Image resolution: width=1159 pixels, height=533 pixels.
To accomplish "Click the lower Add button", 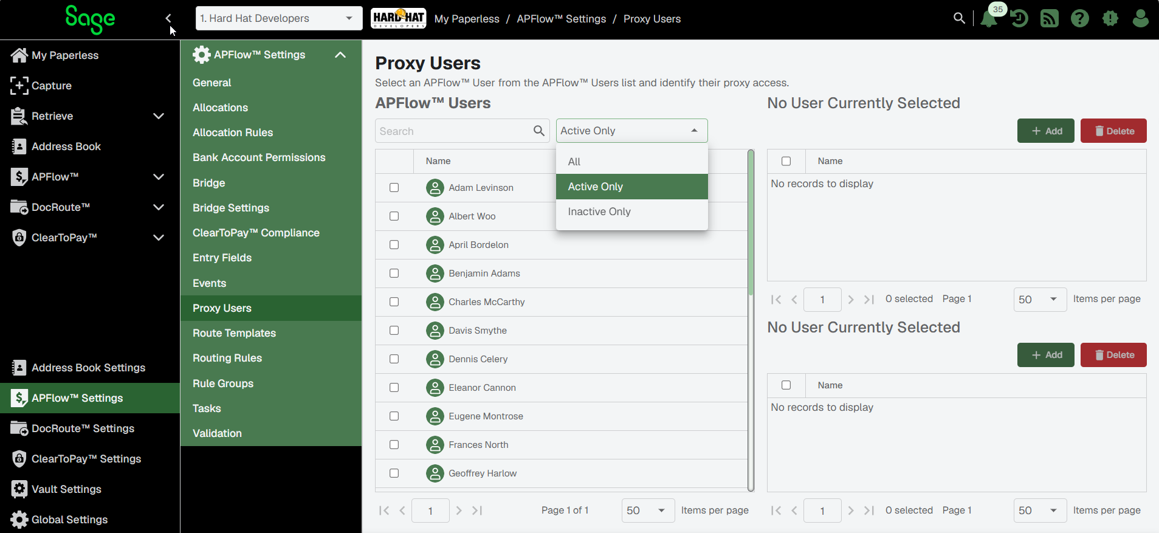I will tap(1046, 355).
